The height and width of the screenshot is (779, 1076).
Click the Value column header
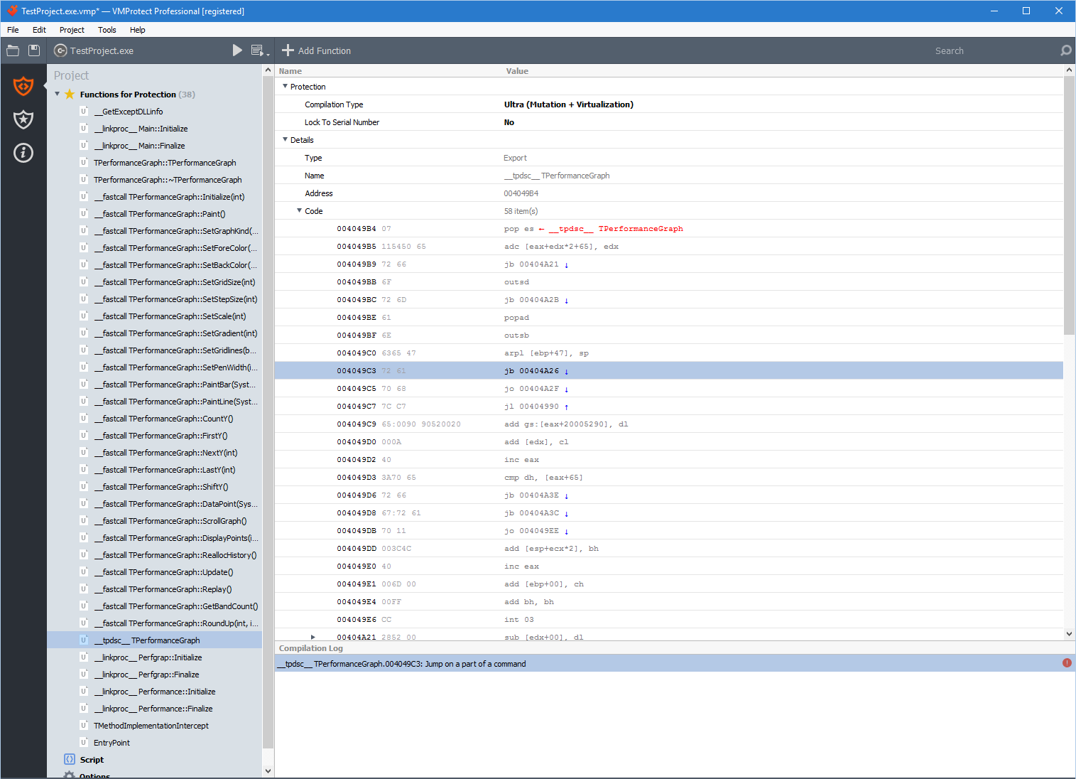tap(517, 71)
